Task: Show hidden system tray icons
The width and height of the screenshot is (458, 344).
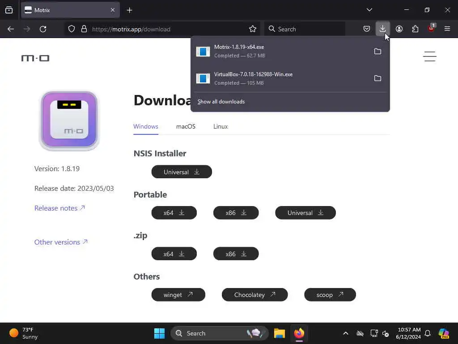Action: tap(346, 333)
